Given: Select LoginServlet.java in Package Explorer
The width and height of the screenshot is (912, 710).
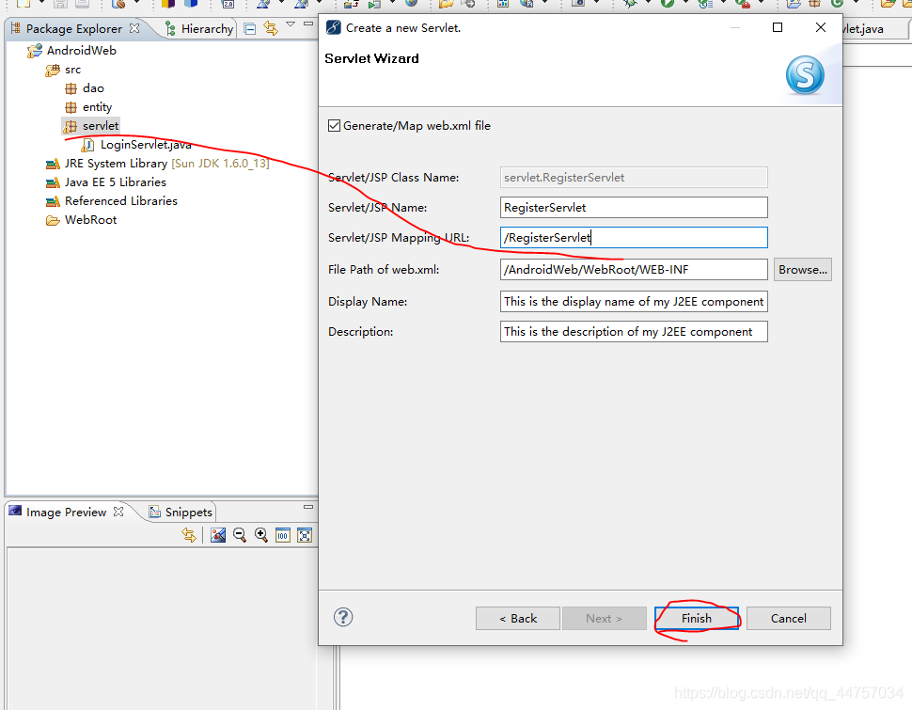Looking at the screenshot, I should coord(146,144).
